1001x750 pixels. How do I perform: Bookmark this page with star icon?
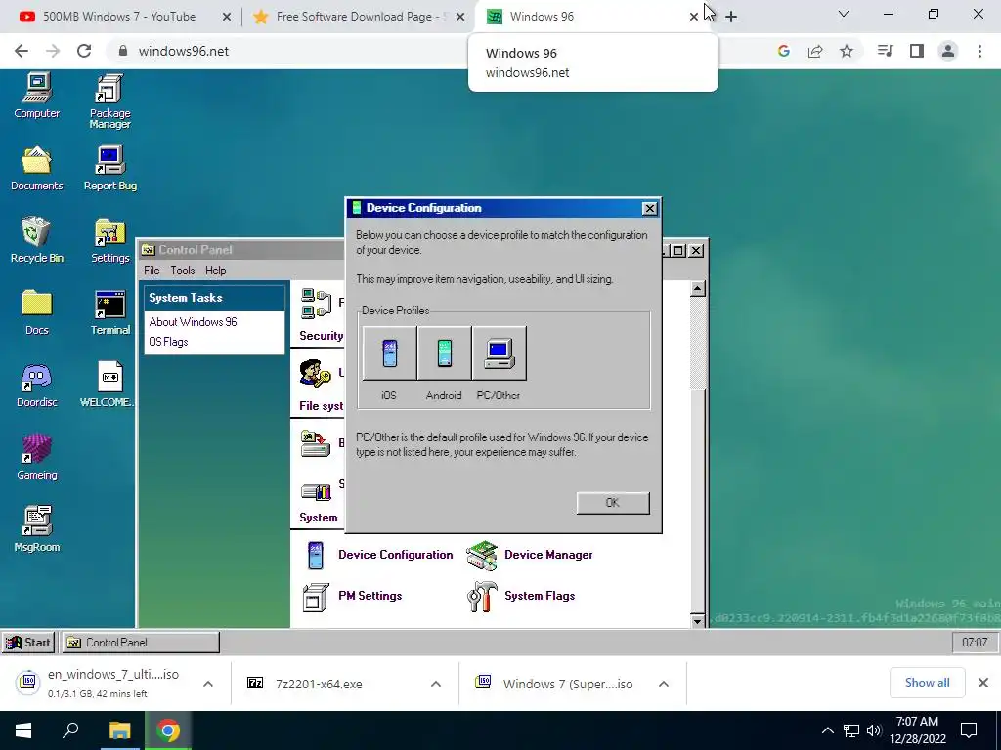point(847,51)
